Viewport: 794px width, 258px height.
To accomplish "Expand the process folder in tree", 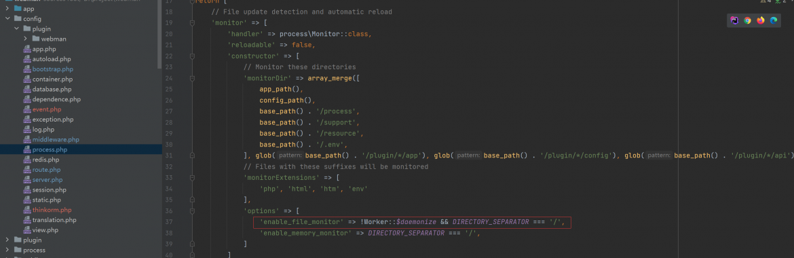I will 7,250.
